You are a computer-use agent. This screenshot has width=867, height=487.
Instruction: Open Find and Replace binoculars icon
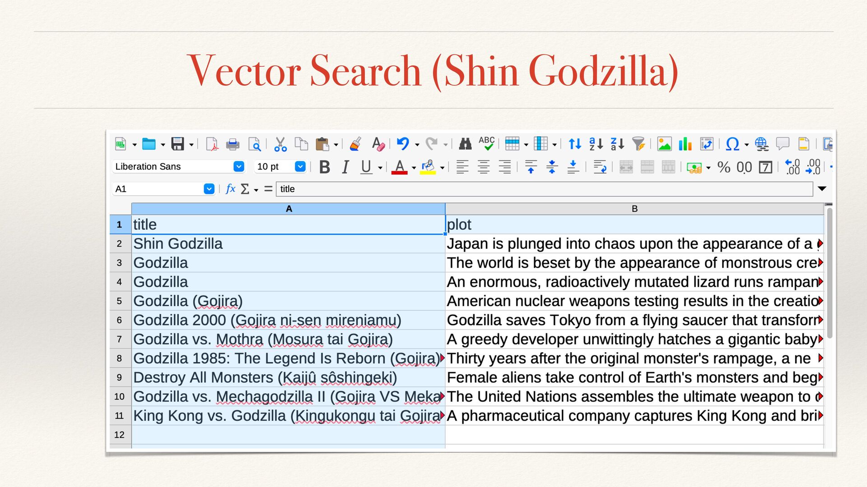point(465,144)
